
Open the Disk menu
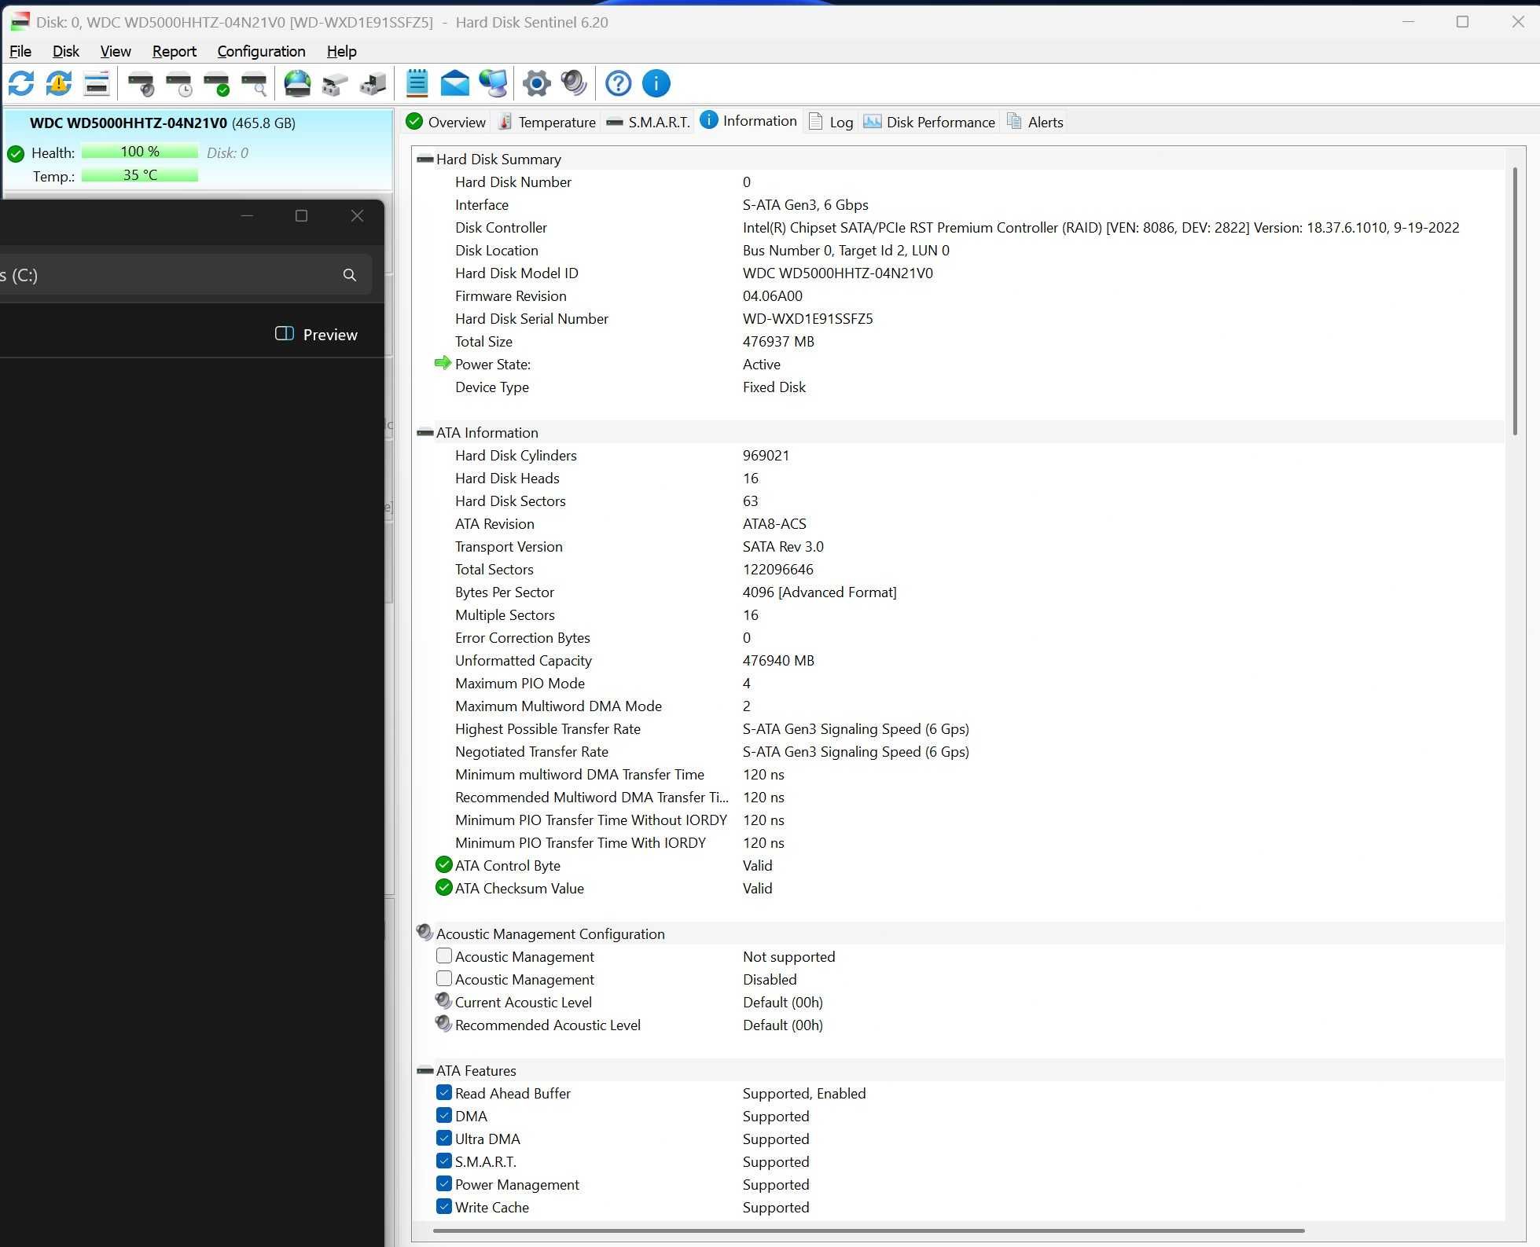[66, 51]
